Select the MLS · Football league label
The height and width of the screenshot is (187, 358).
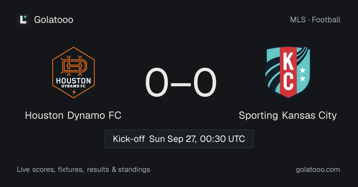coord(315,20)
